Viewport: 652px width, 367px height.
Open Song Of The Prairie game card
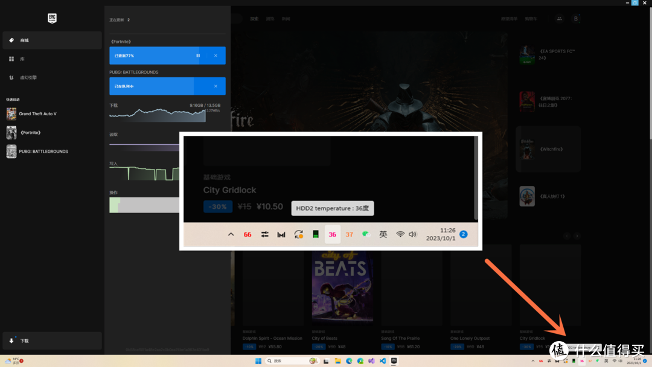click(412, 297)
